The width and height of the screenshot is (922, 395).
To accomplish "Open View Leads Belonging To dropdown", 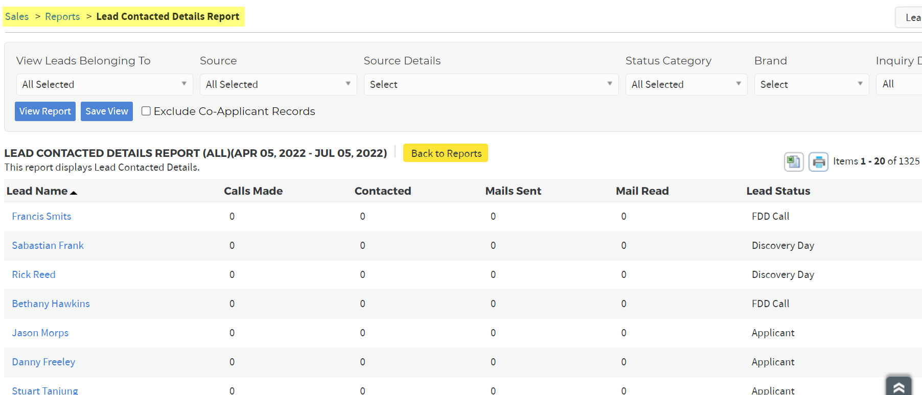I will point(104,84).
